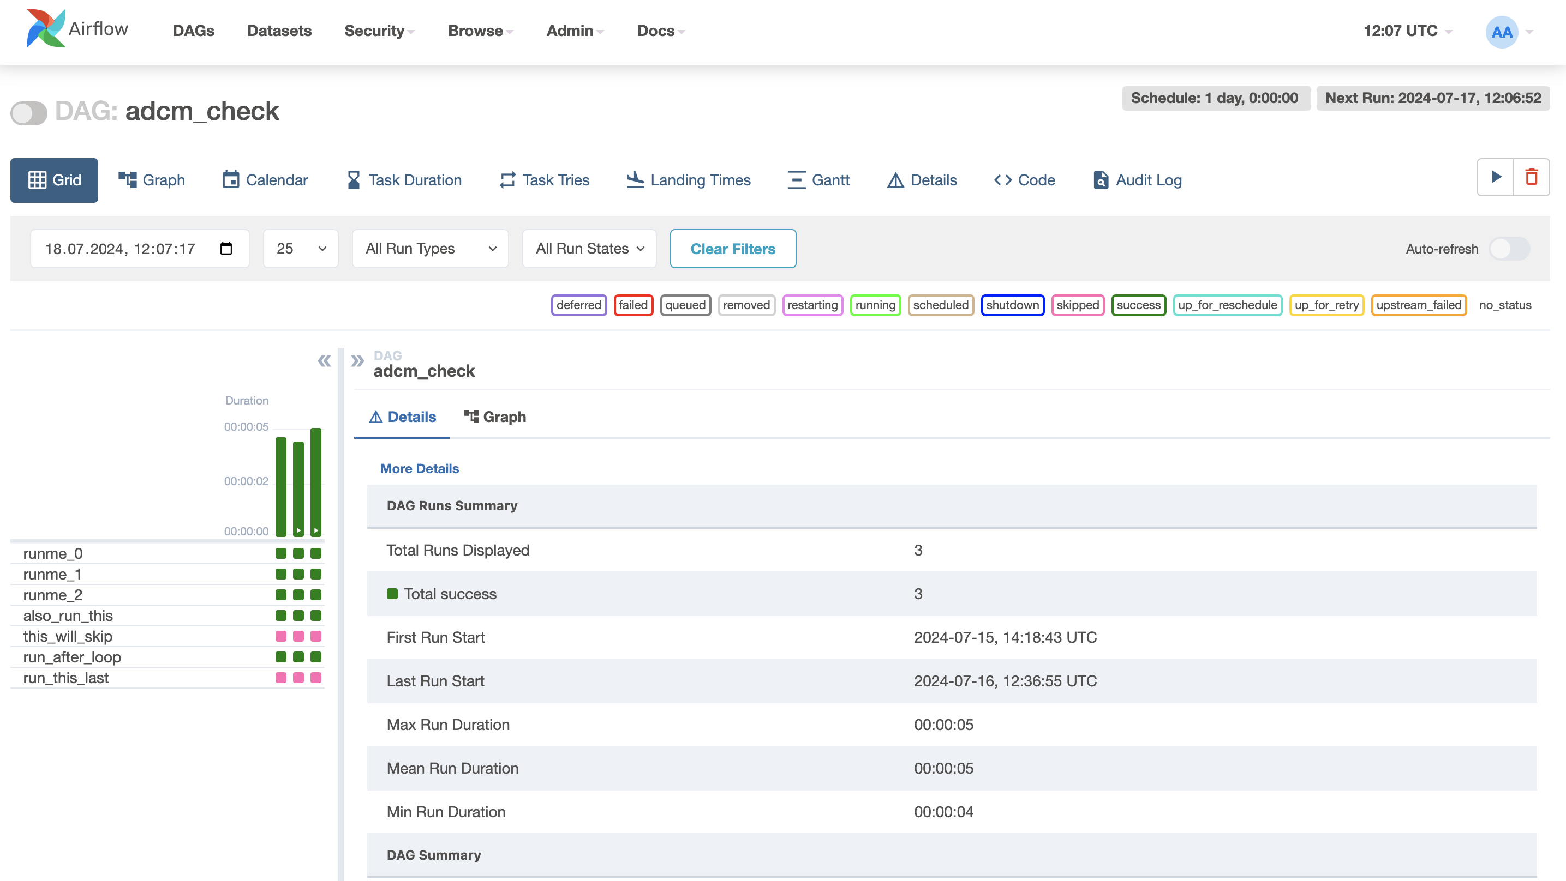This screenshot has height=881, width=1566.
Task: Click the pink this_will_skip status square
Action: (x=281, y=636)
